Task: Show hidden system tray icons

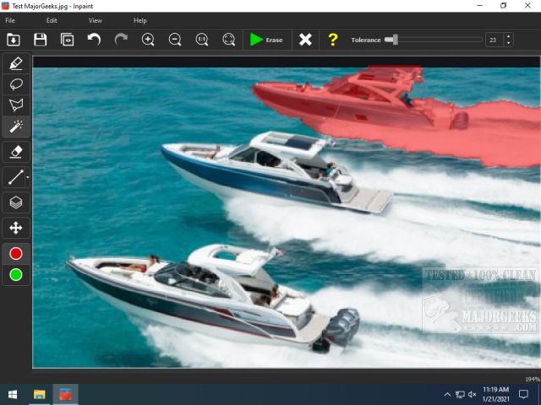Action: [x=447, y=395]
